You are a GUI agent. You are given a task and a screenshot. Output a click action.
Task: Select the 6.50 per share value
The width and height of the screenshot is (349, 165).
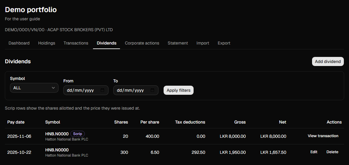click(155, 152)
